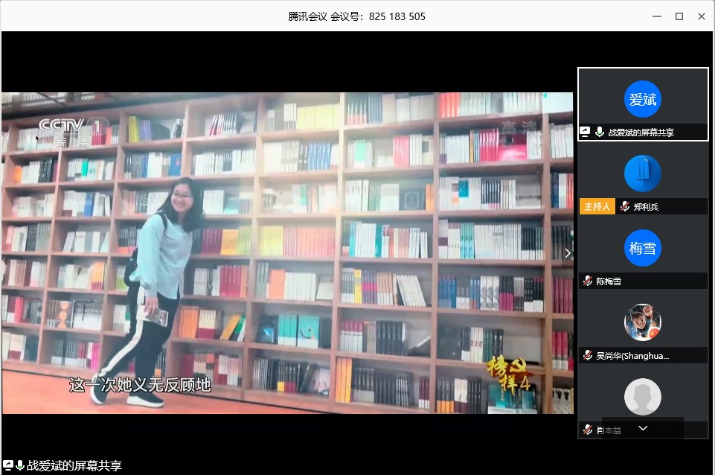Click muted microphone icon beside 吴尚华
Image resolution: width=715 pixels, height=475 pixels.
coord(588,356)
